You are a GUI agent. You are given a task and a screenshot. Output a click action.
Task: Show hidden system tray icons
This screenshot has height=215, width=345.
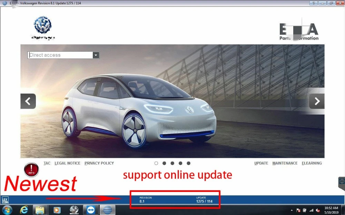tap(292, 211)
